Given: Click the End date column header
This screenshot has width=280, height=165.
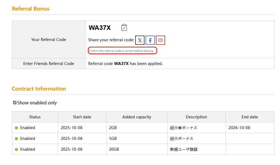Looking at the screenshot, I should (x=250, y=117).
